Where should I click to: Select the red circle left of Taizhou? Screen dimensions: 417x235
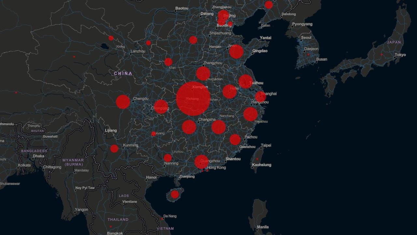click(x=246, y=81)
